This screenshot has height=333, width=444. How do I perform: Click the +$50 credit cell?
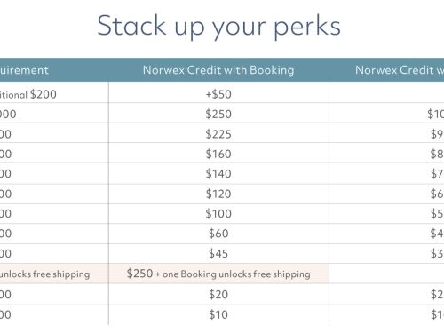[x=218, y=94]
